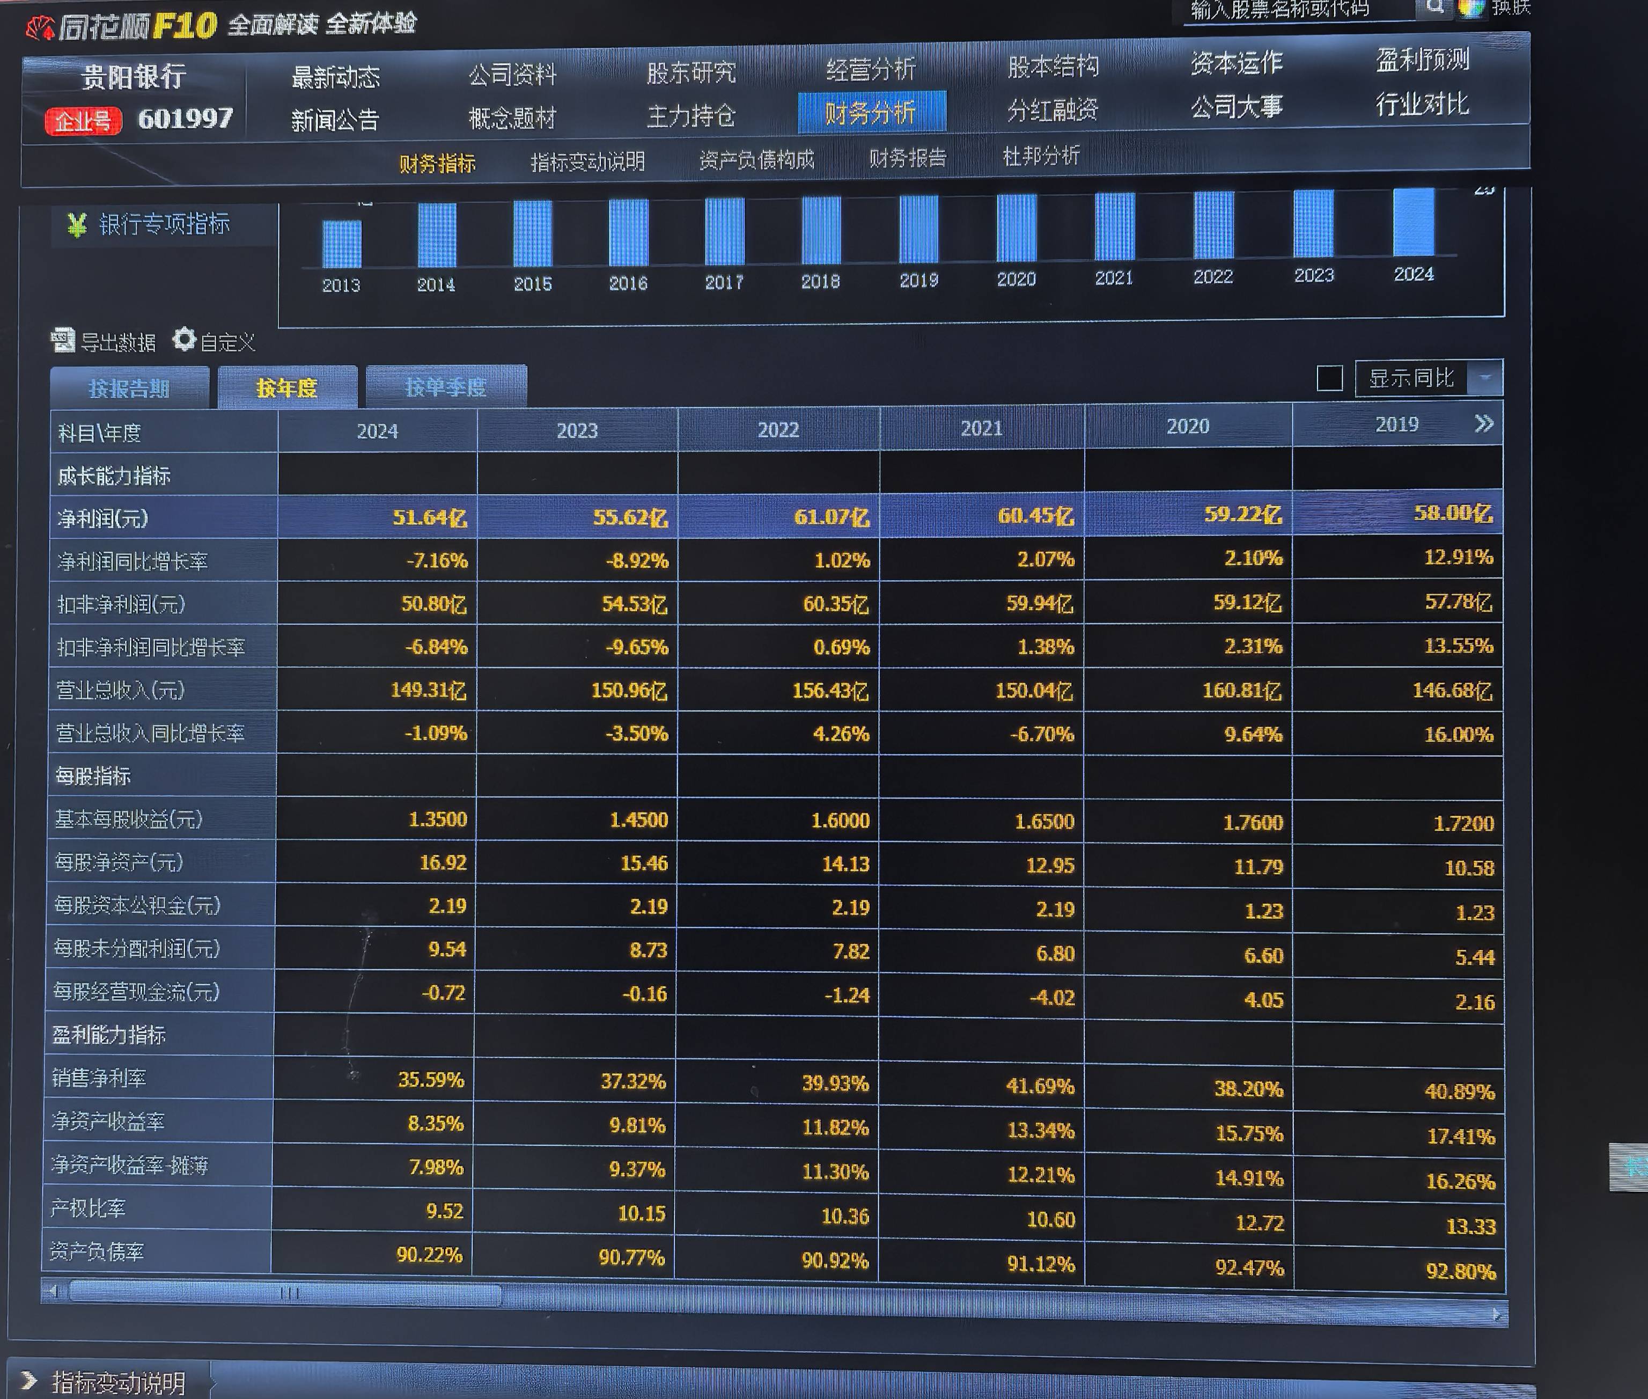Switch to 按单季度 tab
Image resolution: width=1648 pixels, height=1399 pixels.
coord(446,386)
